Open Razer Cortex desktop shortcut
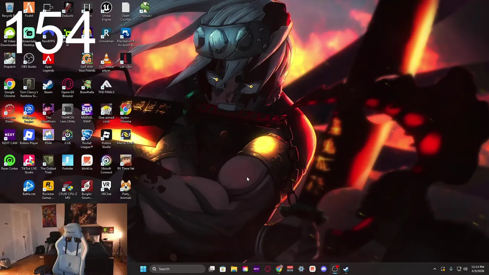The height and width of the screenshot is (275, 489). pyautogui.click(x=10, y=163)
